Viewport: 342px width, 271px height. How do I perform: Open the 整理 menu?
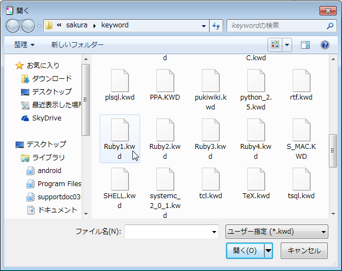24,45
